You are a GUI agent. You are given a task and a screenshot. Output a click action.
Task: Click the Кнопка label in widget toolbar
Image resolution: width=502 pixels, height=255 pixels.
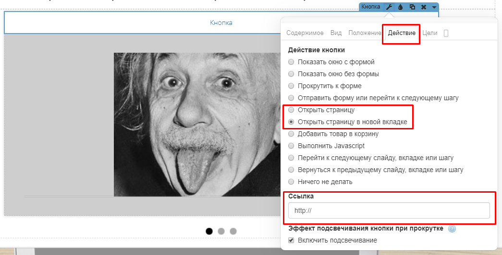(x=371, y=7)
